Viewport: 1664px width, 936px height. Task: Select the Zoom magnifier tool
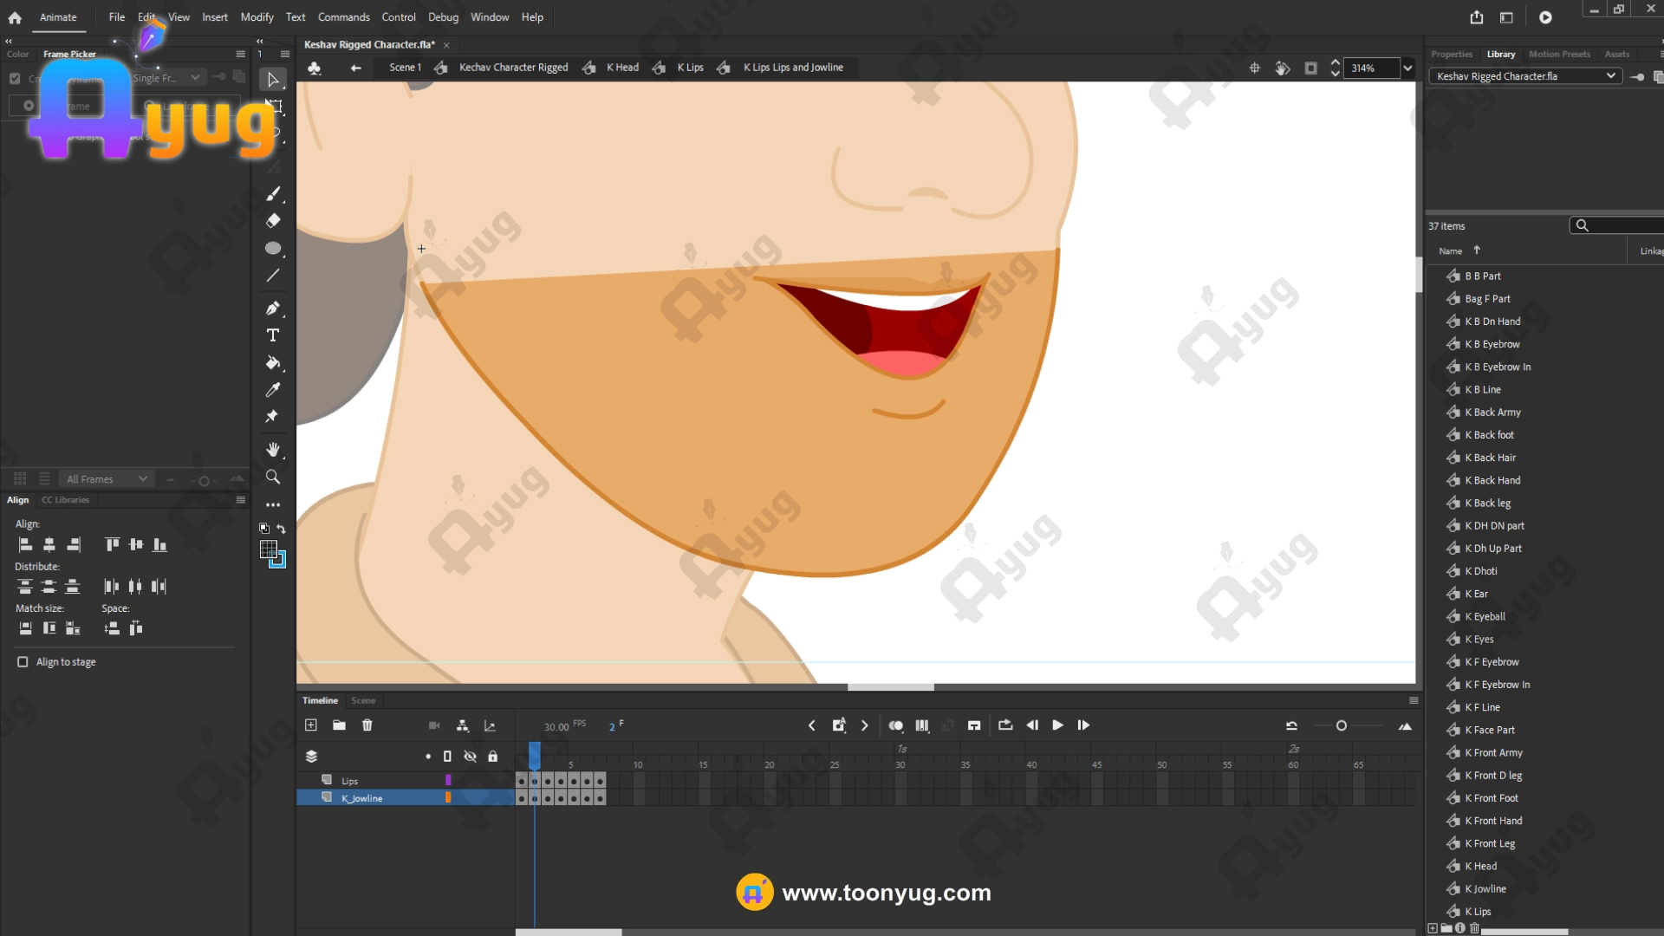tap(273, 477)
